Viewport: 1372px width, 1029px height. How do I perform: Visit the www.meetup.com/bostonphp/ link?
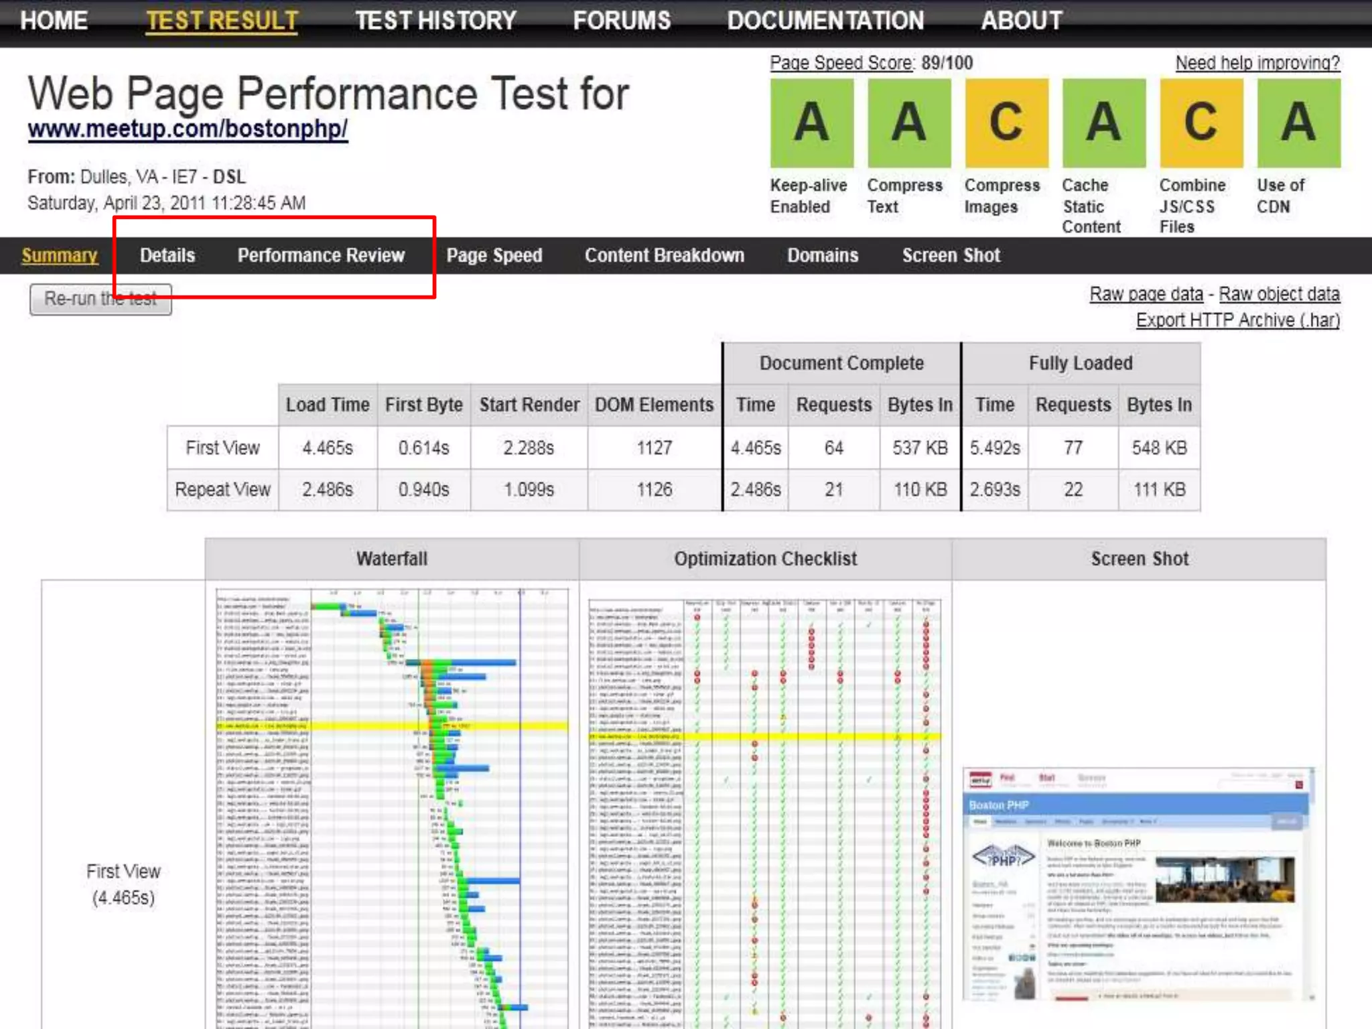(x=188, y=129)
